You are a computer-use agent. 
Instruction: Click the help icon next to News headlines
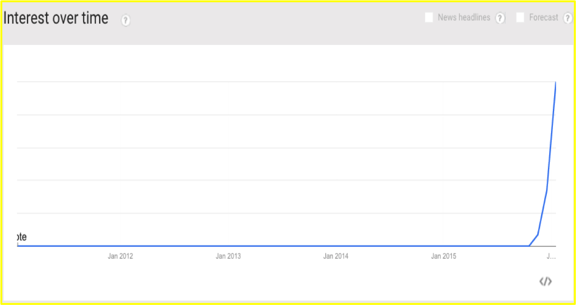pos(500,18)
